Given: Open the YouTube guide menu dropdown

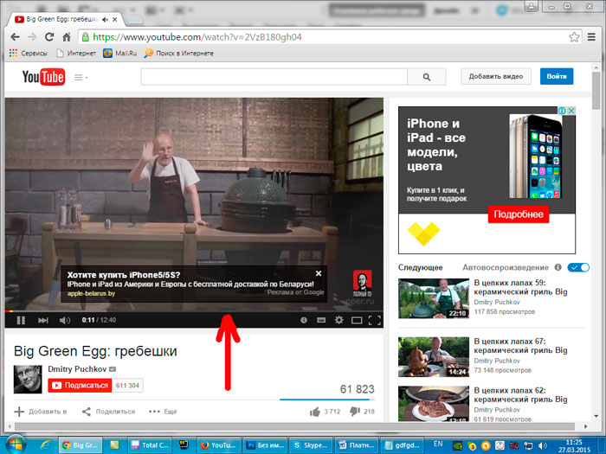Looking at the screenshot, I should click(81, 77).
